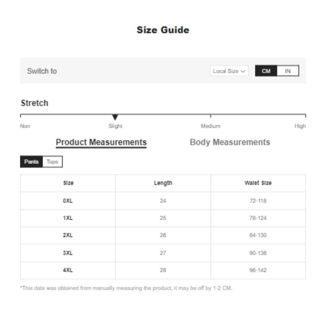
Task: Open the Product Measurements tab
Action: point(101,142)
